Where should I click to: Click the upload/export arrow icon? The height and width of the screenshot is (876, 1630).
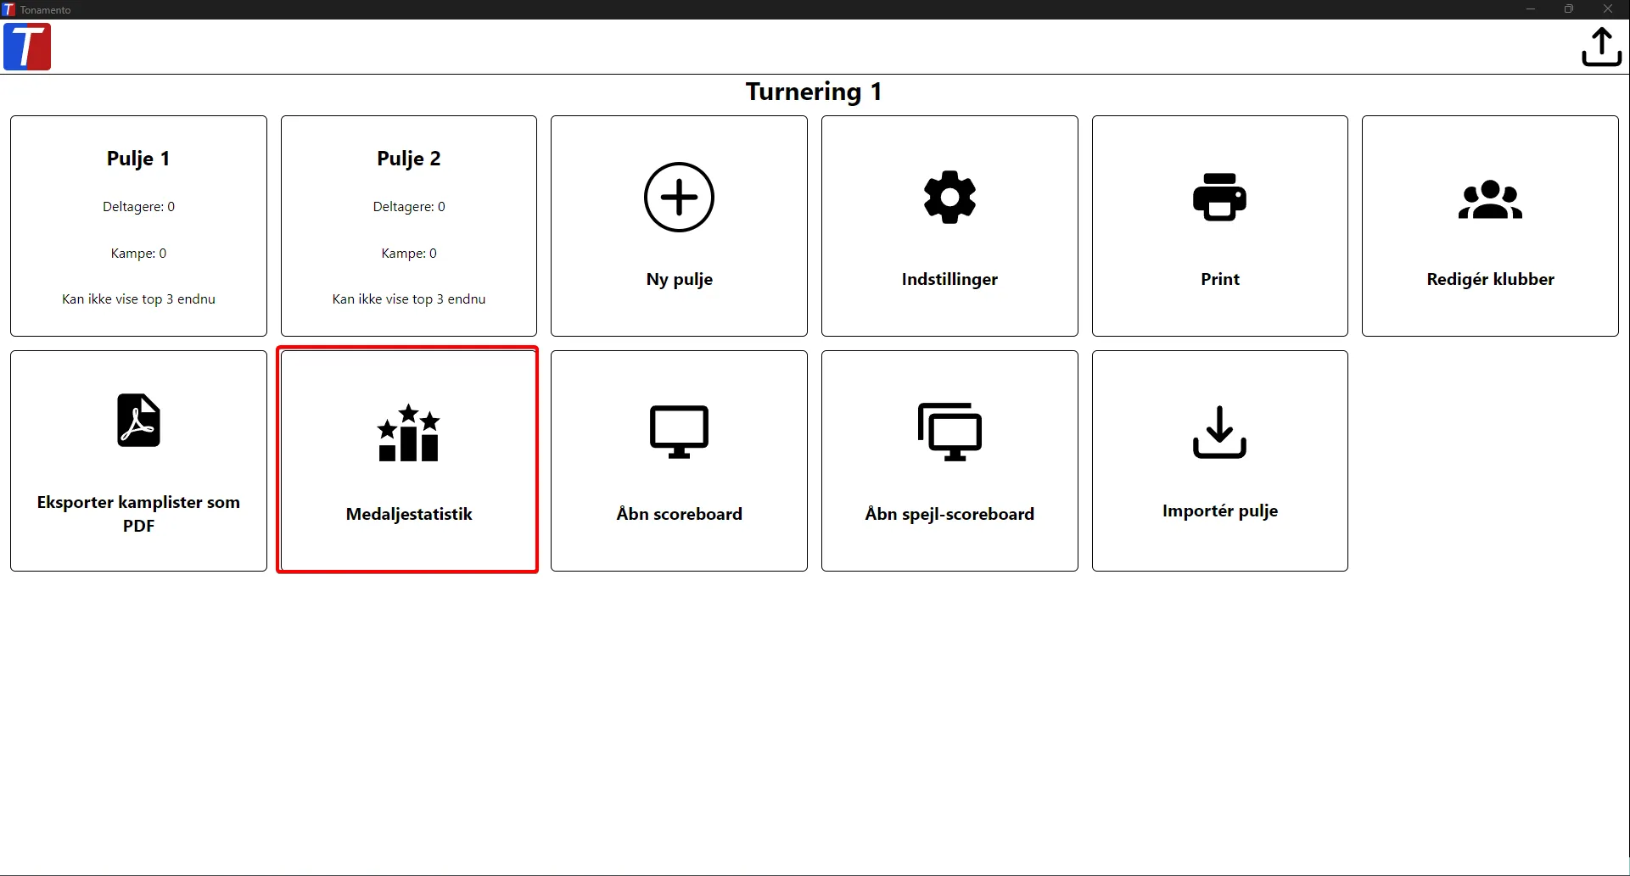[1601, 47]
